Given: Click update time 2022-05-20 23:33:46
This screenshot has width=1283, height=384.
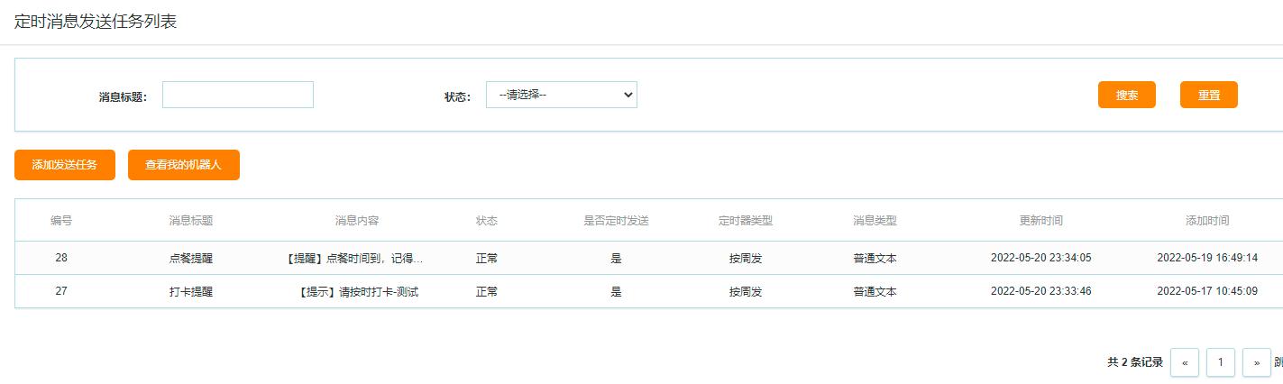Looking at the screenshot, I should click(x=1041, y=291).
